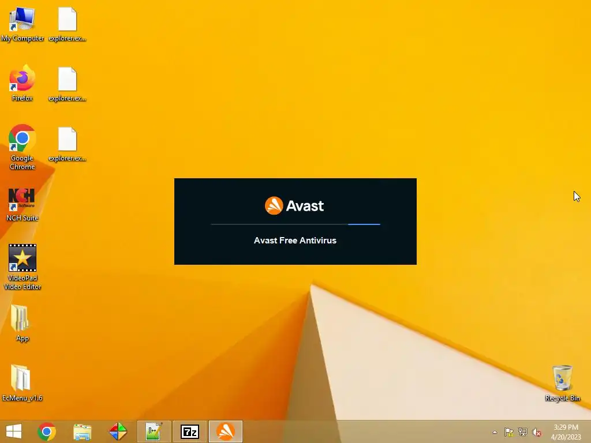Click the muted volume tray icon
591x443 pixels.
537,432
